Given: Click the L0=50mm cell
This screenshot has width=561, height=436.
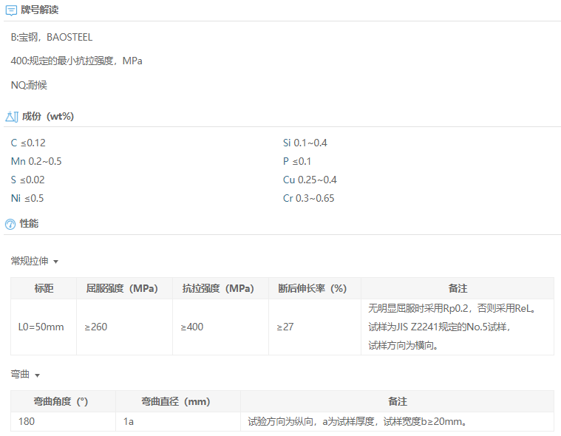Looking at the screenshot, I should click(x=44, y=327).
